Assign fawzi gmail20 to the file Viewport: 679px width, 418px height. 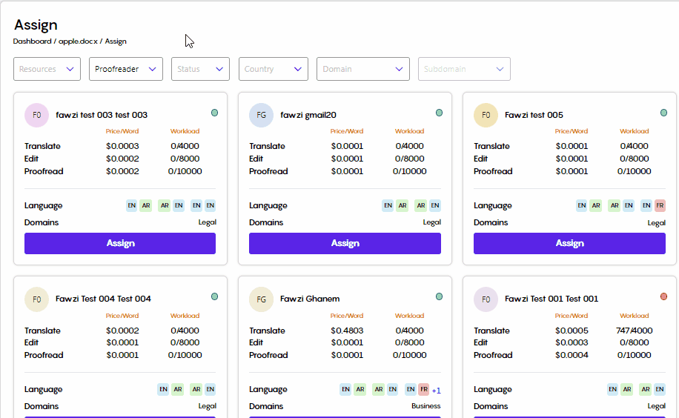345,243
